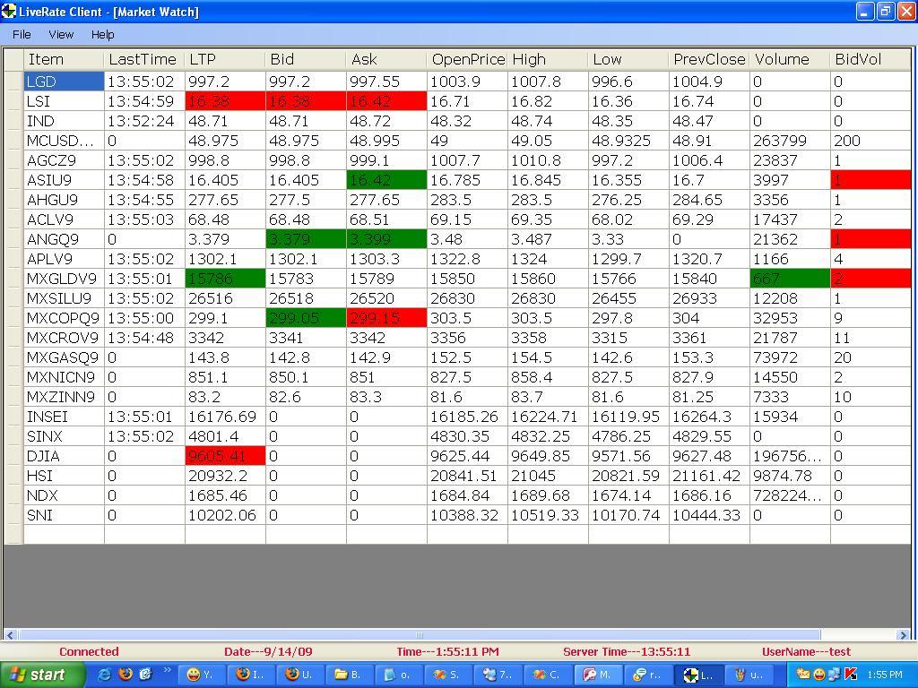This screenshot has width=918, height=688.
Task: Open the View menu
Action: (x=61, y=34)
